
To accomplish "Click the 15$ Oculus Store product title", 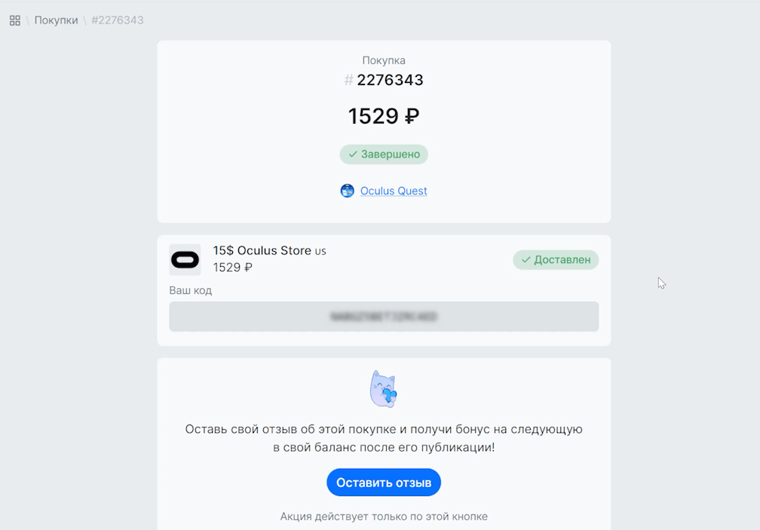I will [262, 250].
